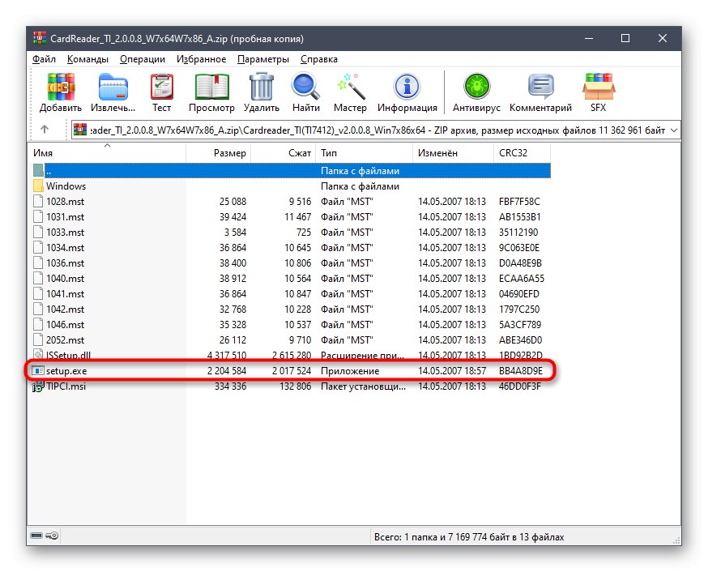The image size is (708, 572).
Task: Sort by the CRC32 column header
Action: [x=522, y=153]
